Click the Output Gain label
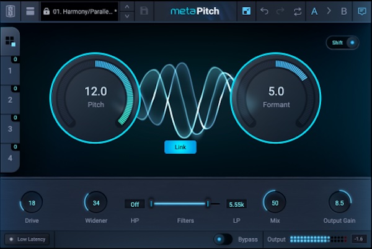The width and height of the screenshot is (372, 249). (x=340, y=221)
